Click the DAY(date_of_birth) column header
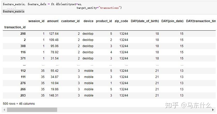Image resolution: width=217 pixels, height=114 pixels. 145,21
